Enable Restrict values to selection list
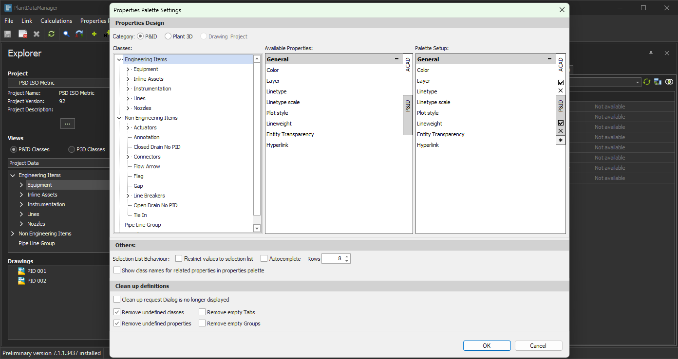Screen dimensions: 678x359 click(179, 258)
